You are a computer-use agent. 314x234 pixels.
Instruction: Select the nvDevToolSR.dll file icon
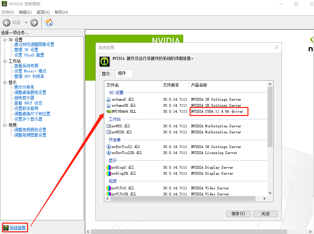tap(109, 153)
